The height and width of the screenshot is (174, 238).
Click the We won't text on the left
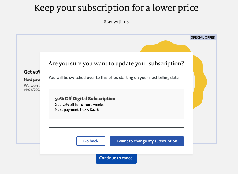pos(30,85)
